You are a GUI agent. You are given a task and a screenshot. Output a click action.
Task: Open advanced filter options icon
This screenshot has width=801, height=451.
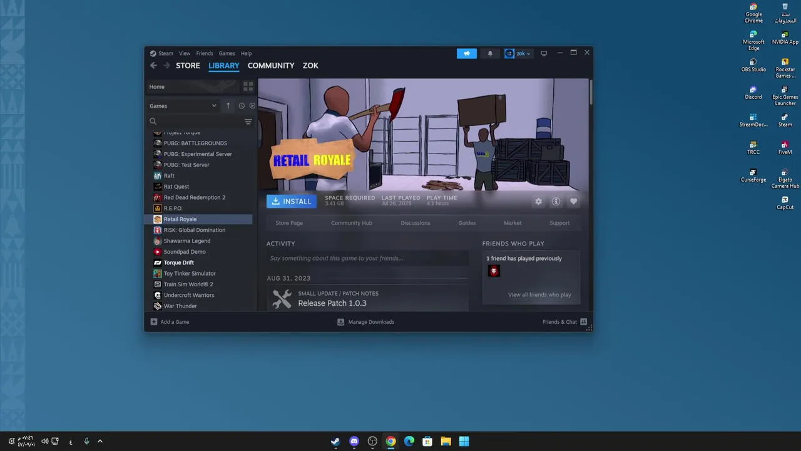[248, 122]
